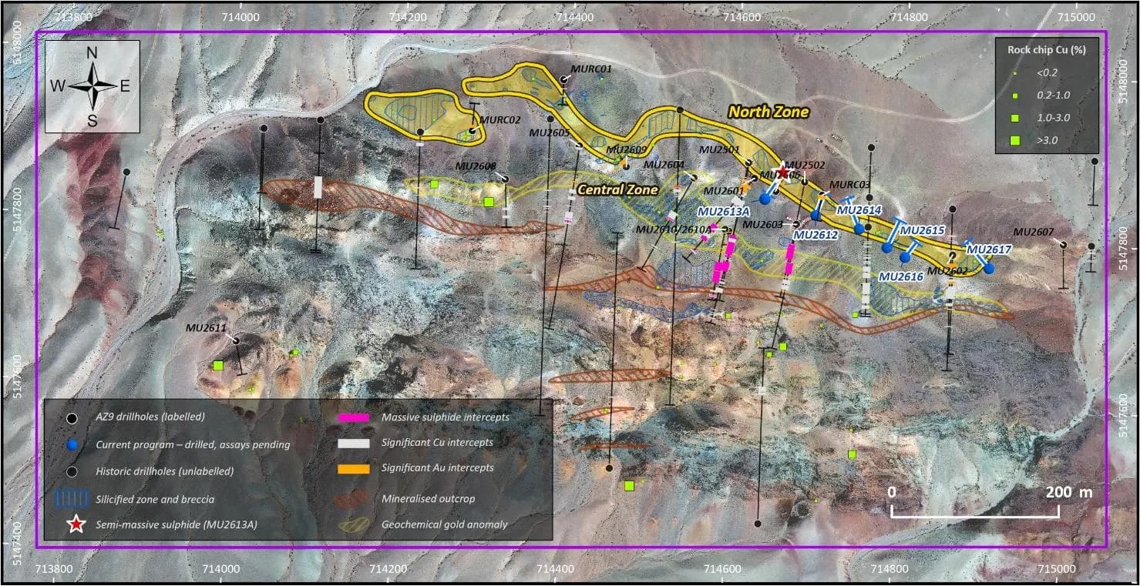The width and height of the screenshot is (1140, 586).
Task: Click the MU2613A drillhole label
Action: (x=724, y=211)
